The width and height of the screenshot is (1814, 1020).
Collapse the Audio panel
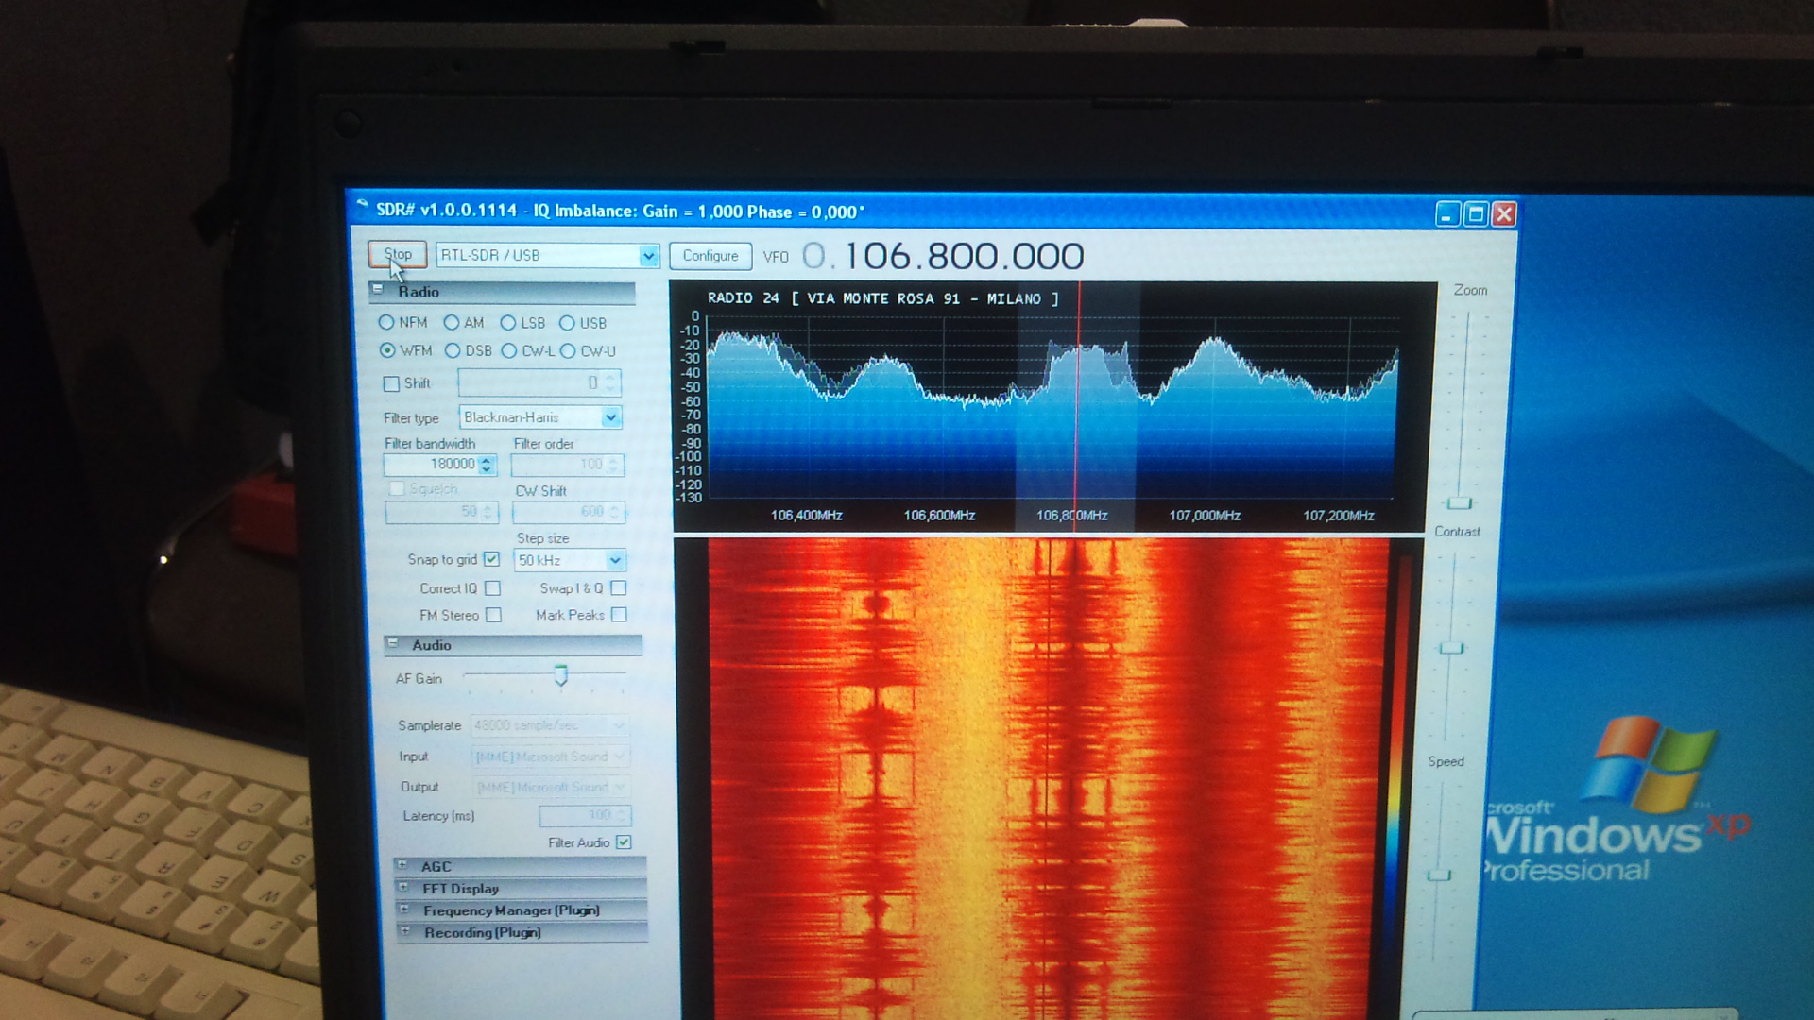393,643
